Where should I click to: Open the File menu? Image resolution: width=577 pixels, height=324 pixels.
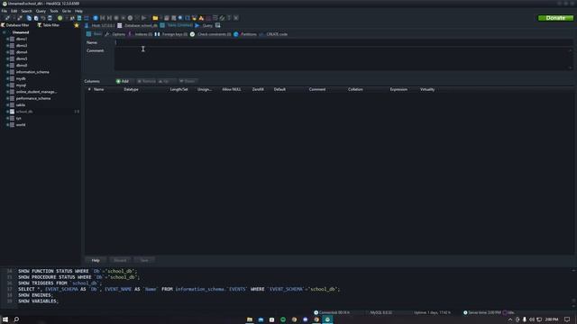(x=4, y=11)
